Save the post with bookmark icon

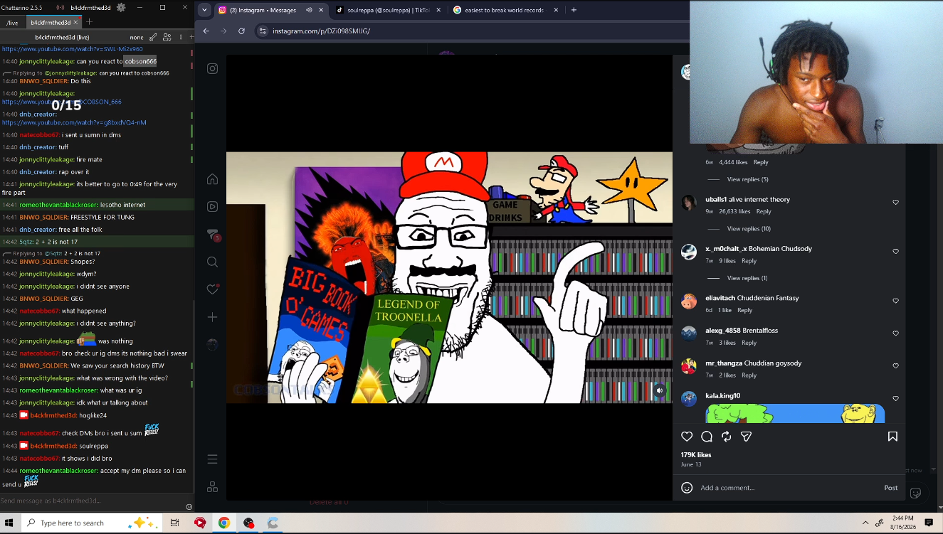coord(892,437)
